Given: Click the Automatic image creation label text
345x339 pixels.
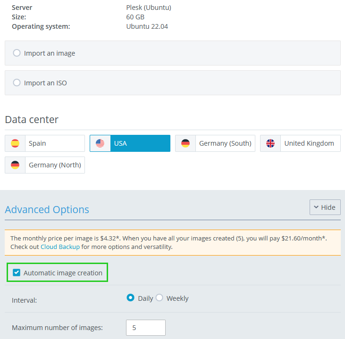Looking at the screenshot, I should click(x=63, y=273).
